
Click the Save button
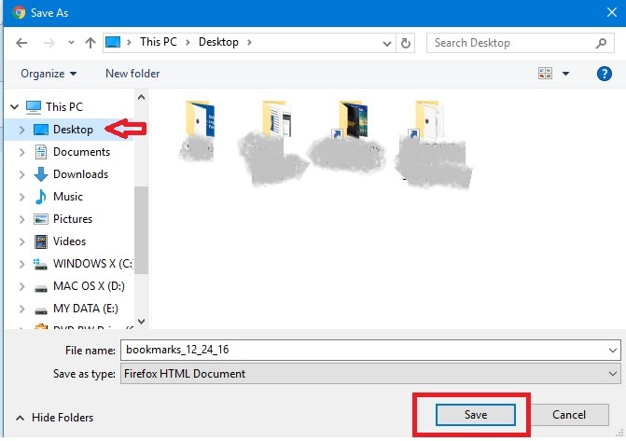(475, 415)
